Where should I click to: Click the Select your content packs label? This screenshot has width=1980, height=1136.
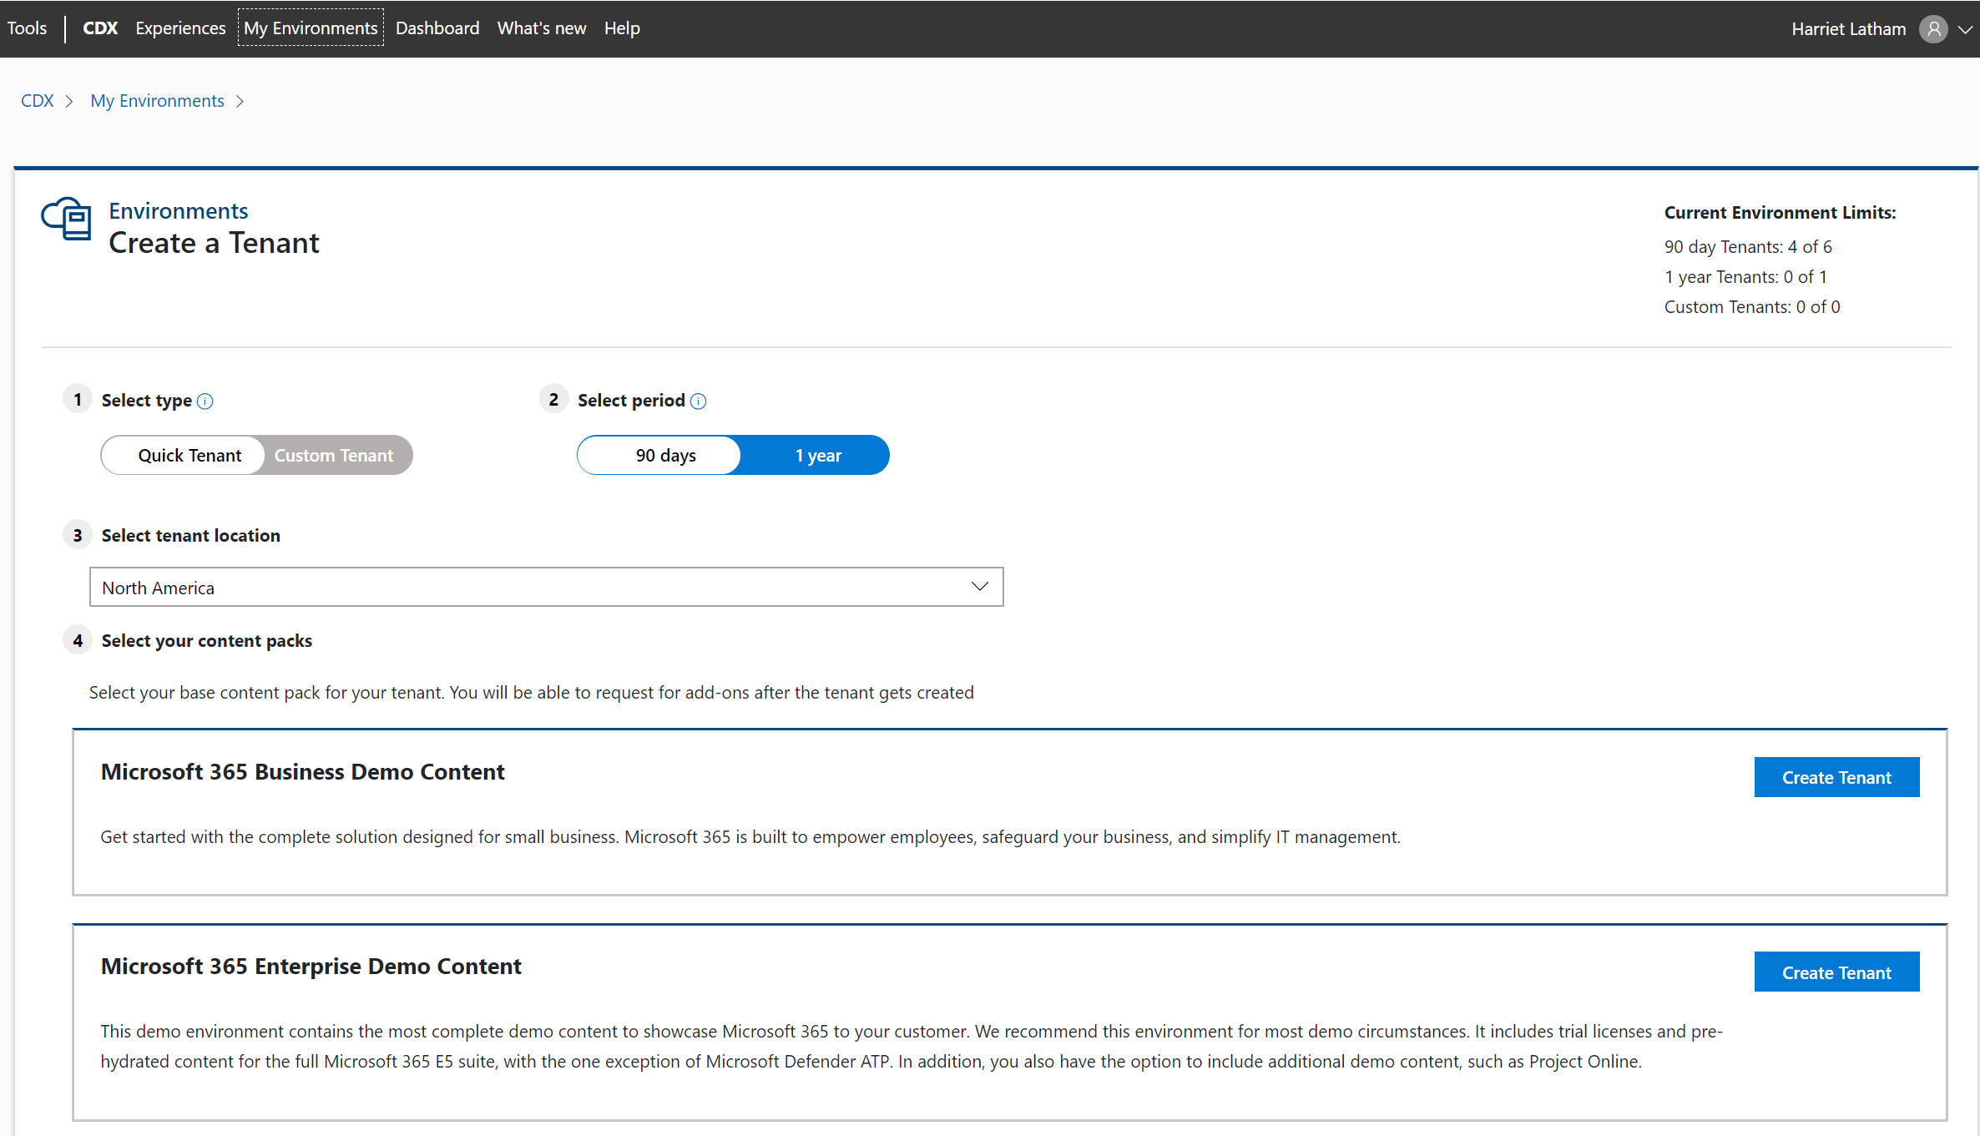(x=206, y=641)
